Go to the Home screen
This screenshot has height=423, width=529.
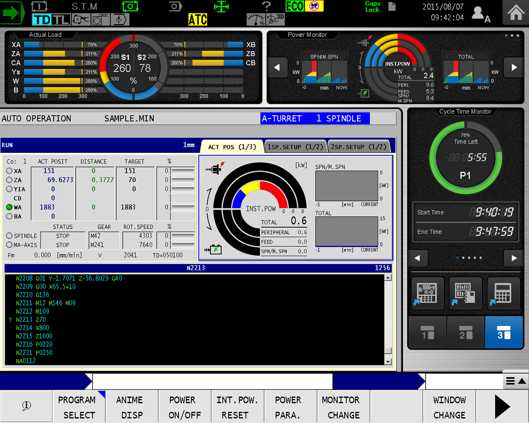[x=515, y=12]
